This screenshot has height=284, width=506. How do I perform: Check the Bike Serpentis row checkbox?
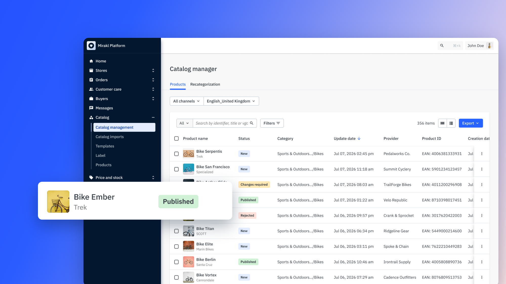[176, 154]
